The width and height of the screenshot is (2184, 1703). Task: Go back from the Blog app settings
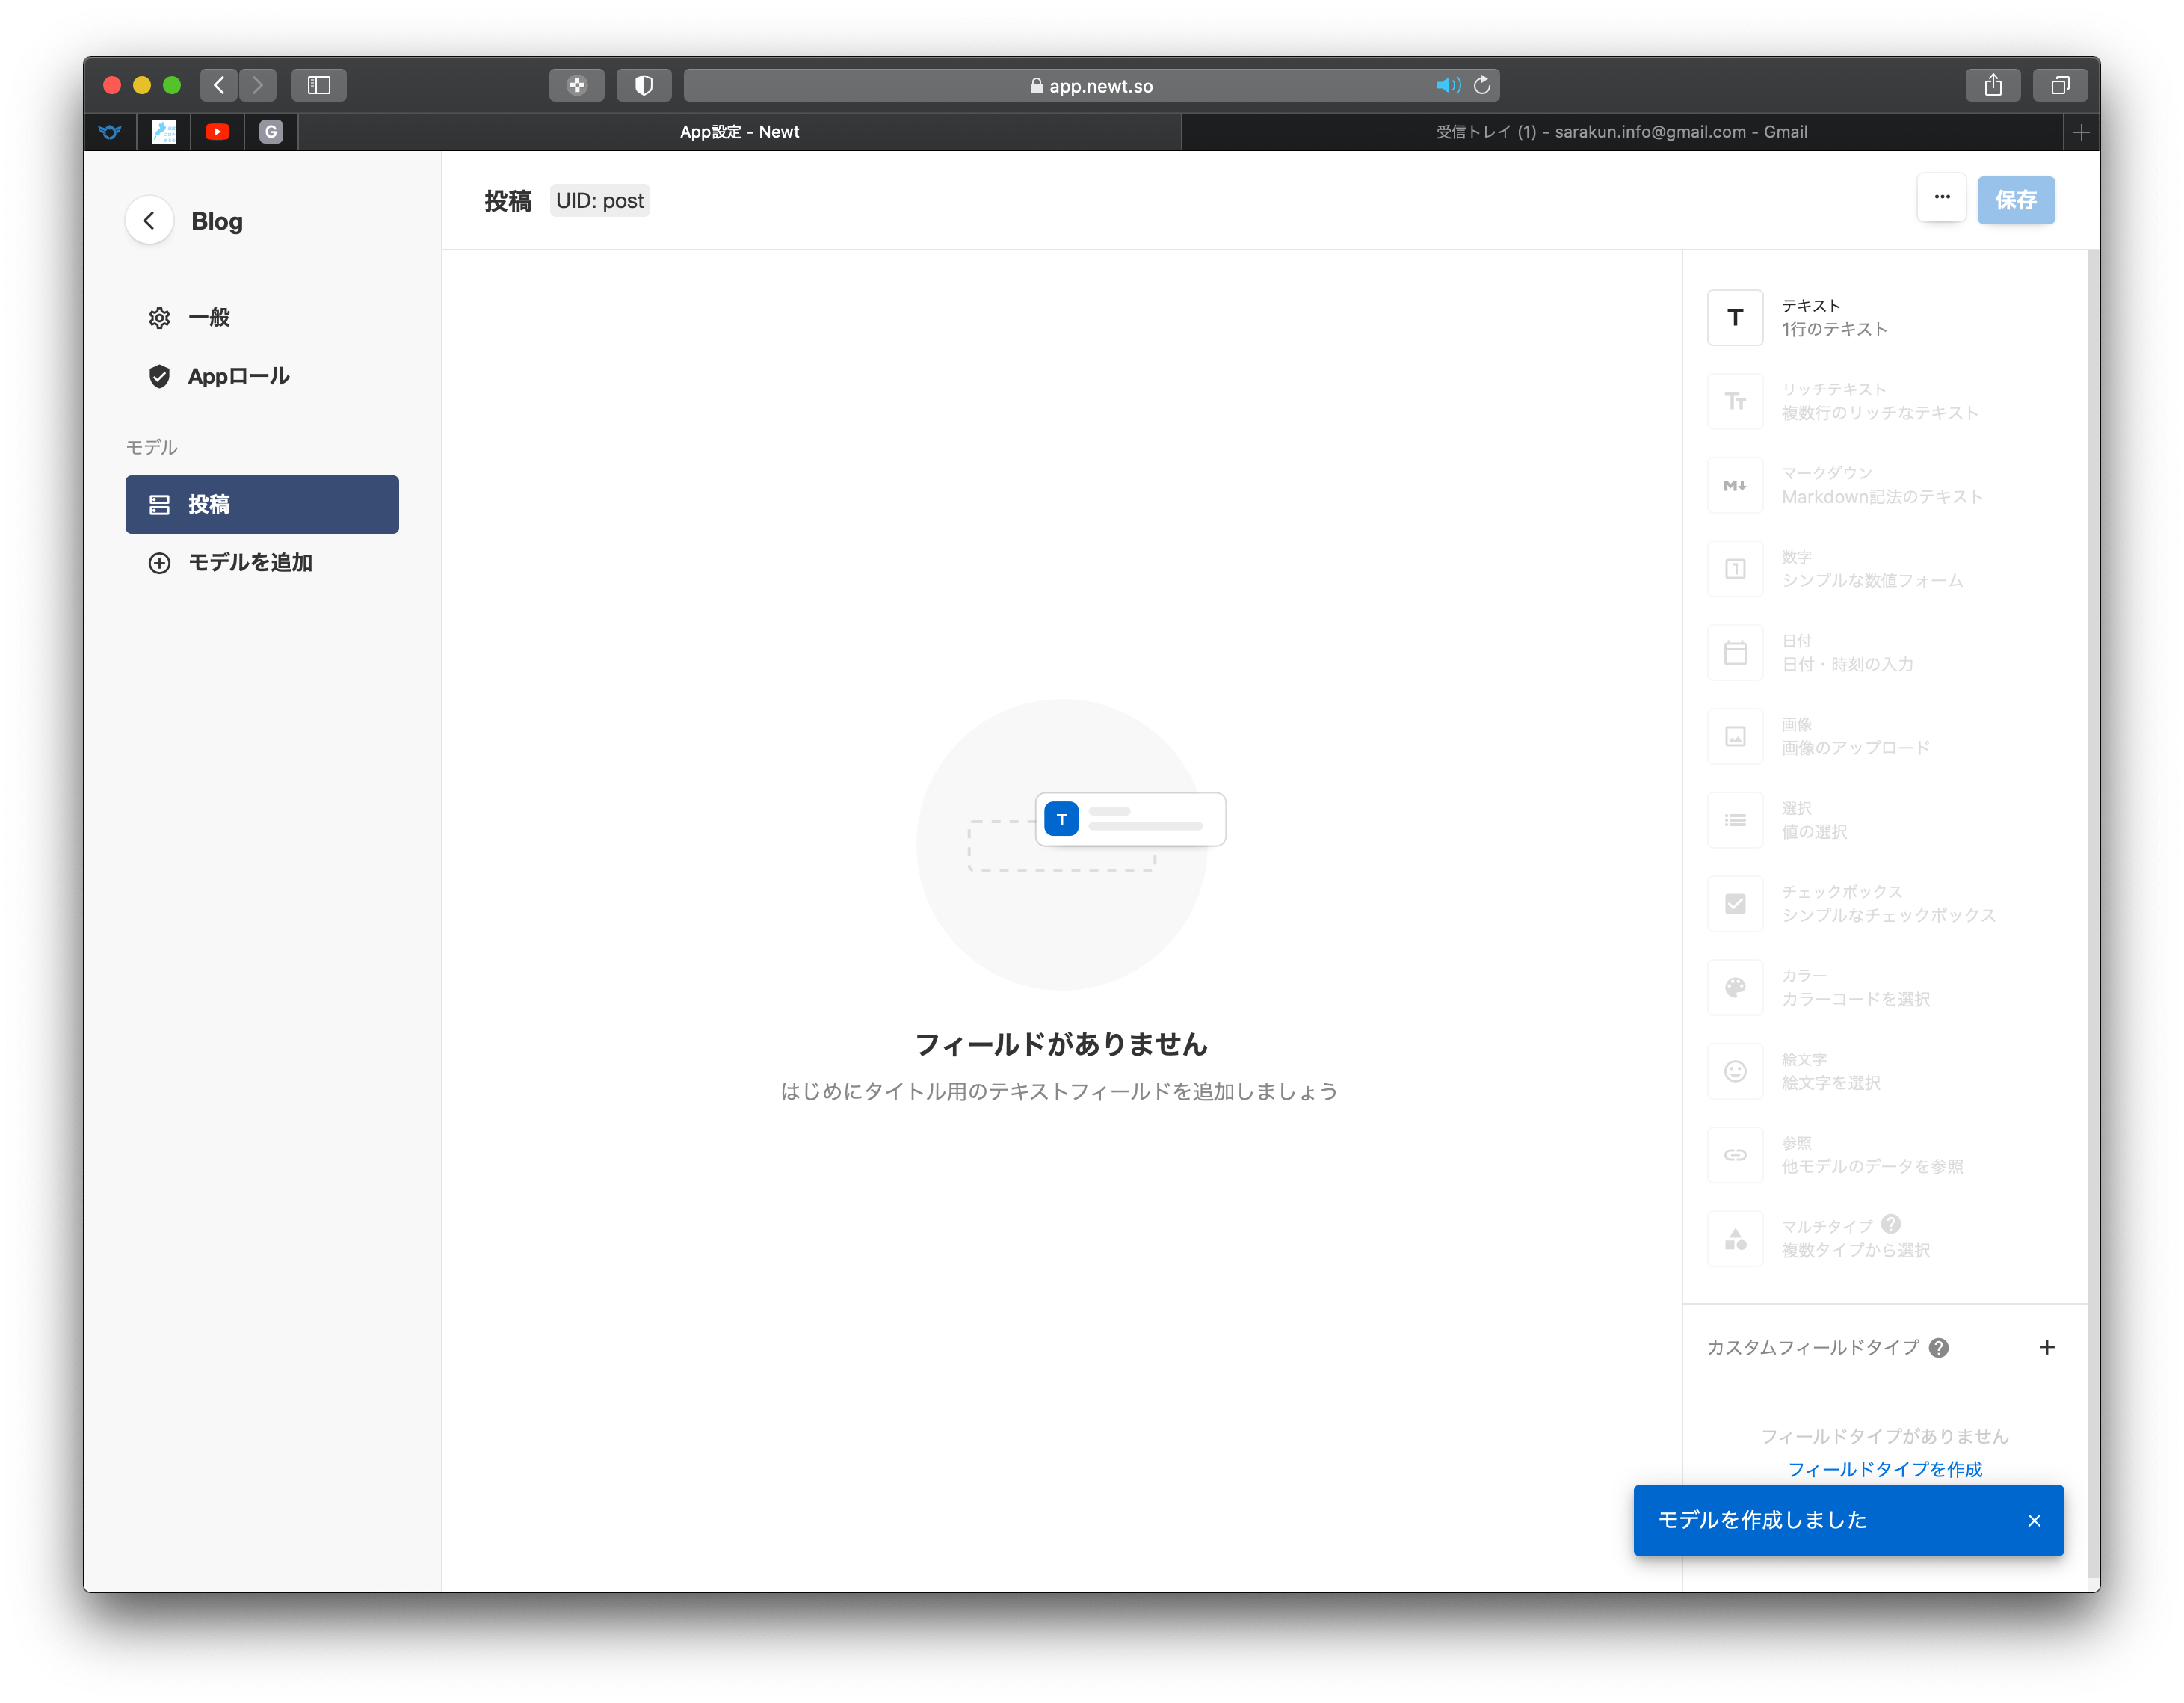(x=149, y=220)
